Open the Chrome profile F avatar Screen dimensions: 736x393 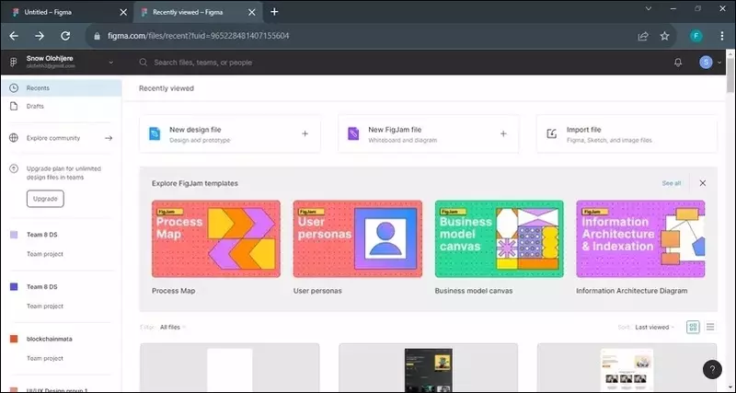tap(696, 36)
